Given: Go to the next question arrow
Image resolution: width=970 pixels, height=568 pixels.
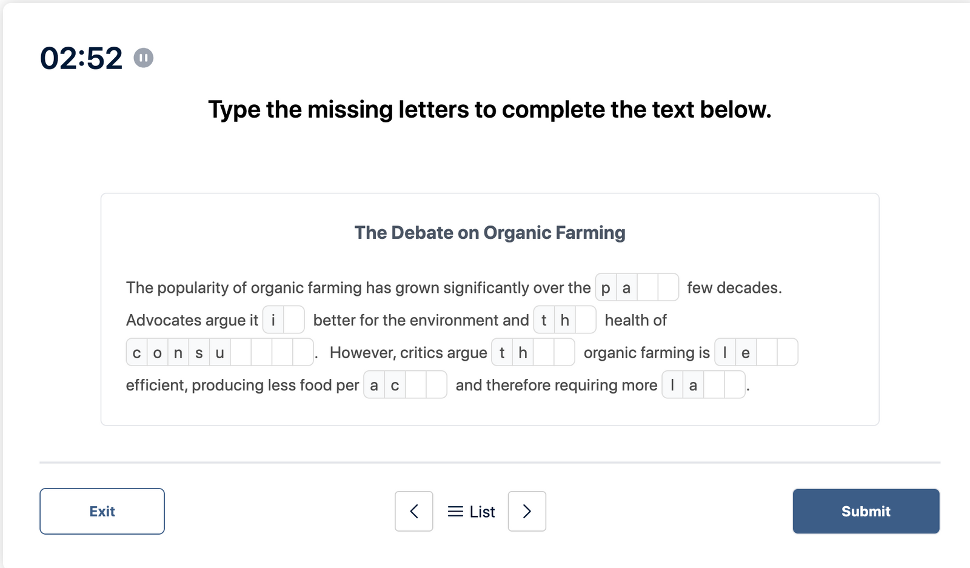Looking at the screenshot, I should coord(527,511).
